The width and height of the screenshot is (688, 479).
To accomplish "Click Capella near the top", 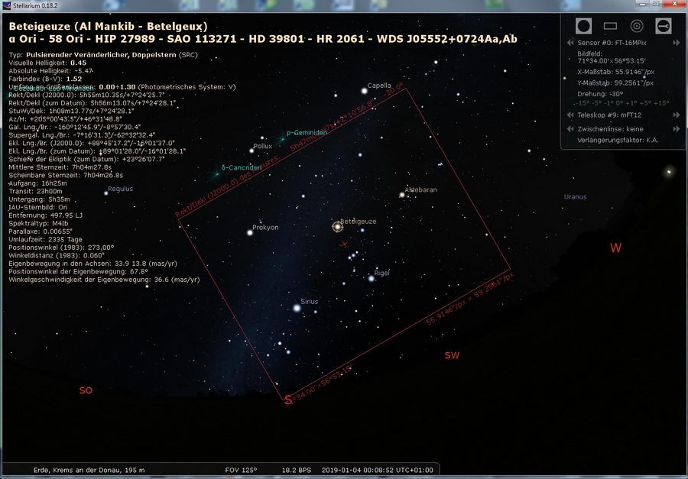I will (x=365, y=92).
